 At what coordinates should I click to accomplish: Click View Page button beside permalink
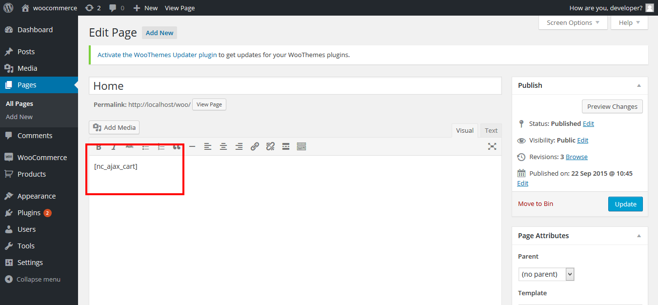[x=209, y=104]
